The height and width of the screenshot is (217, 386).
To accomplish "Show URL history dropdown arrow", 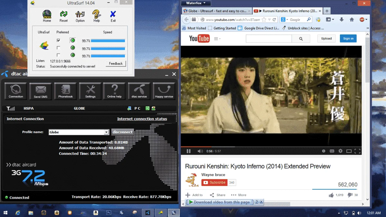I will (x=269, y=19).
